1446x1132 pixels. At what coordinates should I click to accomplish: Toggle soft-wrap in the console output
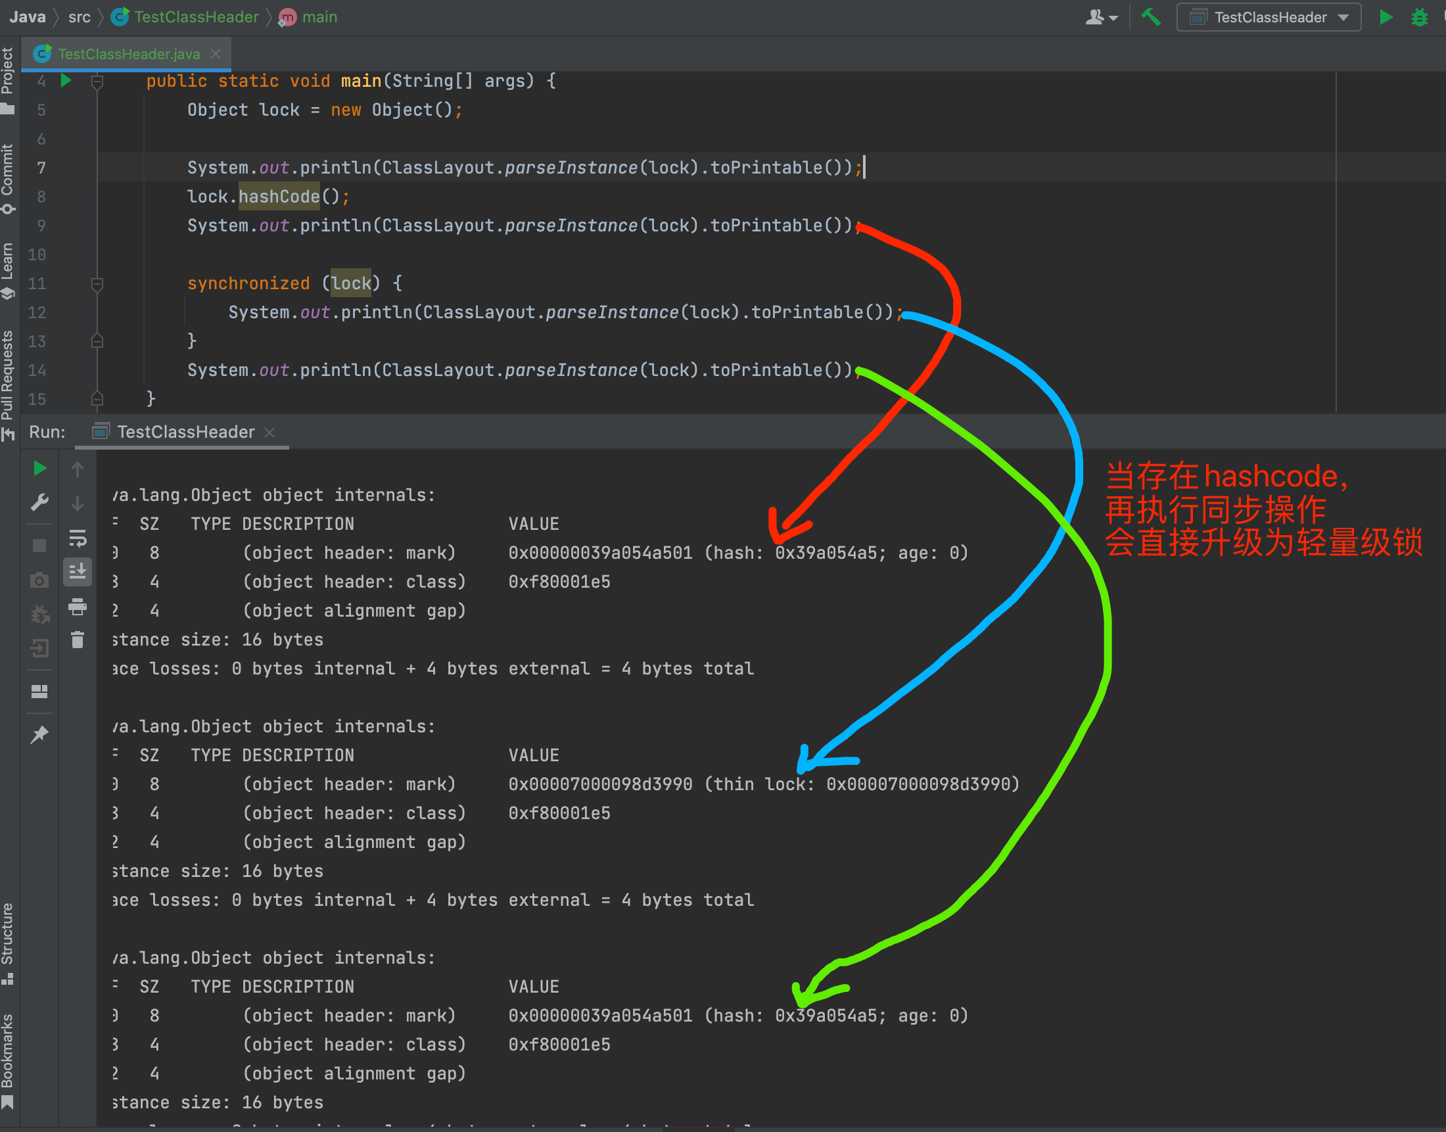click(x=78, y=538)
